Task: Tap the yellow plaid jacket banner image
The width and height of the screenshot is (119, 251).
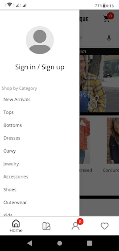Action: coord(99,84)
